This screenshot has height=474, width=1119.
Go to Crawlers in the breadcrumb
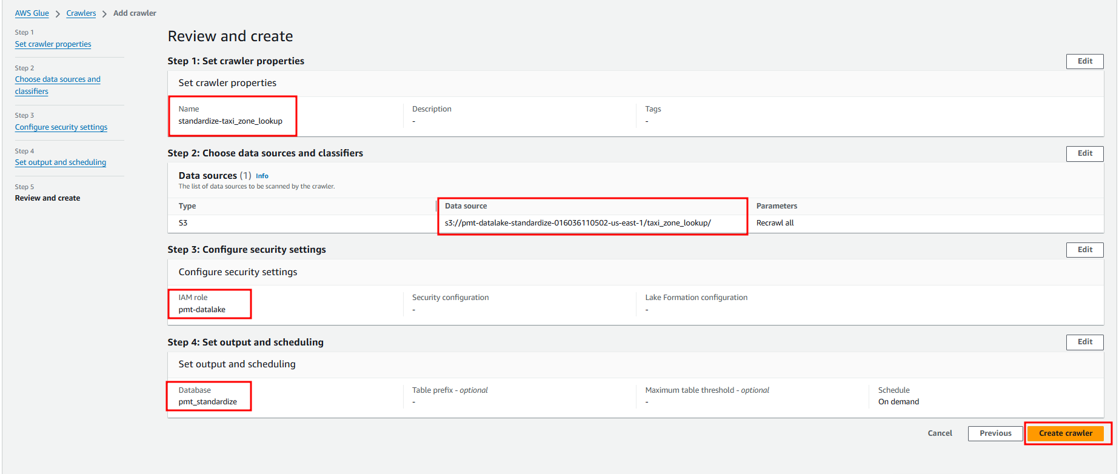click(x=81, y=13)
